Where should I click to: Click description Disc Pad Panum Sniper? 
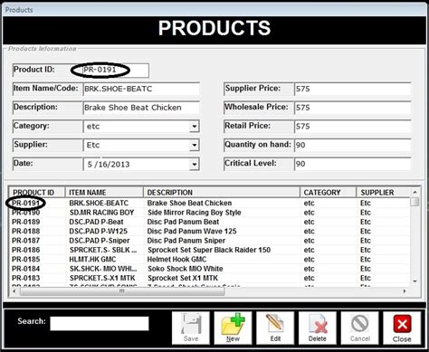click(186, 241)
